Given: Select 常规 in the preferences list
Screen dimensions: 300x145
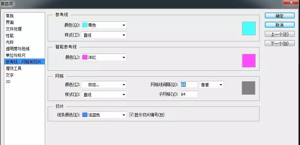Looking at the screenshot, I should [24, 16].
